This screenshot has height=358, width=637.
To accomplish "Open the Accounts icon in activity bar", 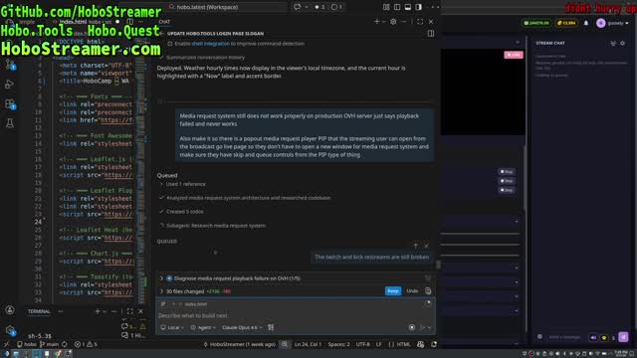I will tap(10, 310).
